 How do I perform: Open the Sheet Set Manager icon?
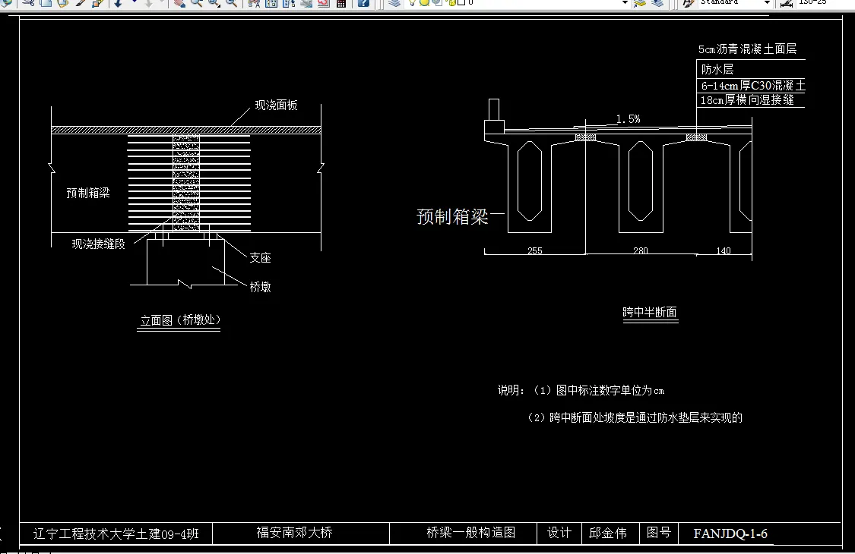tap(306, 3)
